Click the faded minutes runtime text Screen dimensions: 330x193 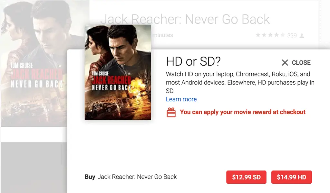tap(163, 35)
